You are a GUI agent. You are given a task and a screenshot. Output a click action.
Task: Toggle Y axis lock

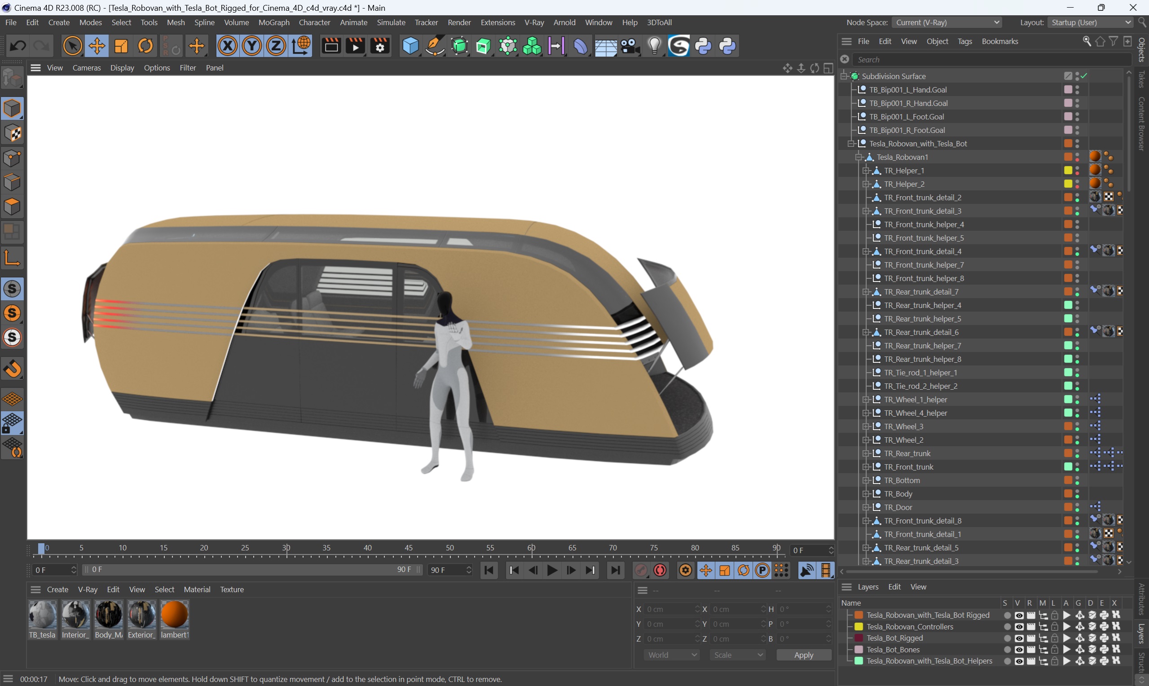coord(252,46)
